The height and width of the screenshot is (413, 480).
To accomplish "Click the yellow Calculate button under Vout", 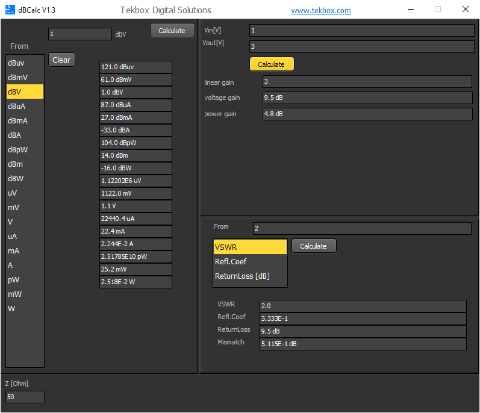I will click(x=272, y=64).
